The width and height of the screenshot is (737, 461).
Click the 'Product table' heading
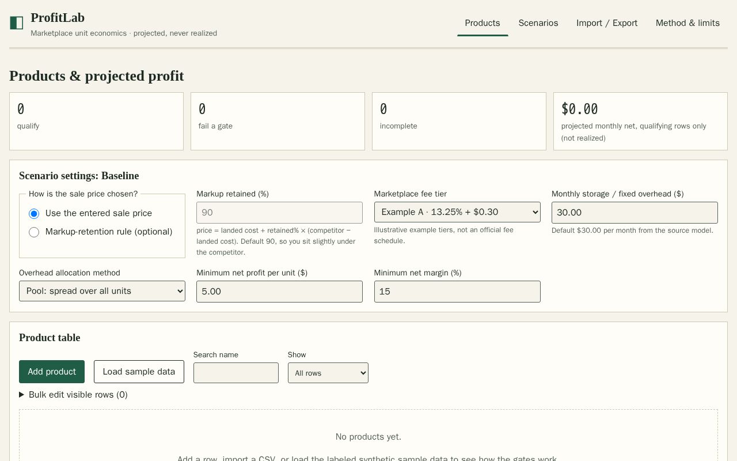pos(50,338)
